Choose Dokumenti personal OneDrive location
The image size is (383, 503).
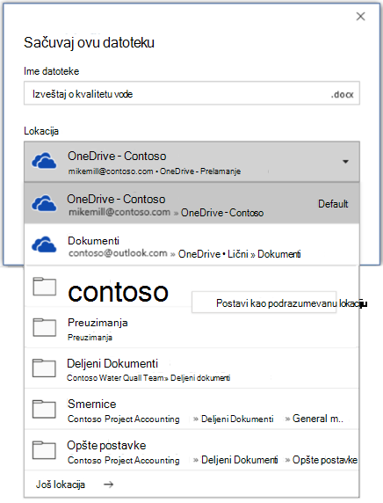(191, 244)
